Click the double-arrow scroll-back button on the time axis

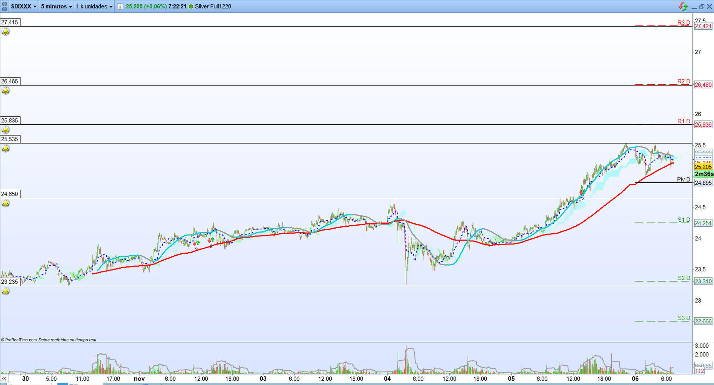click(x=4, y=379)
